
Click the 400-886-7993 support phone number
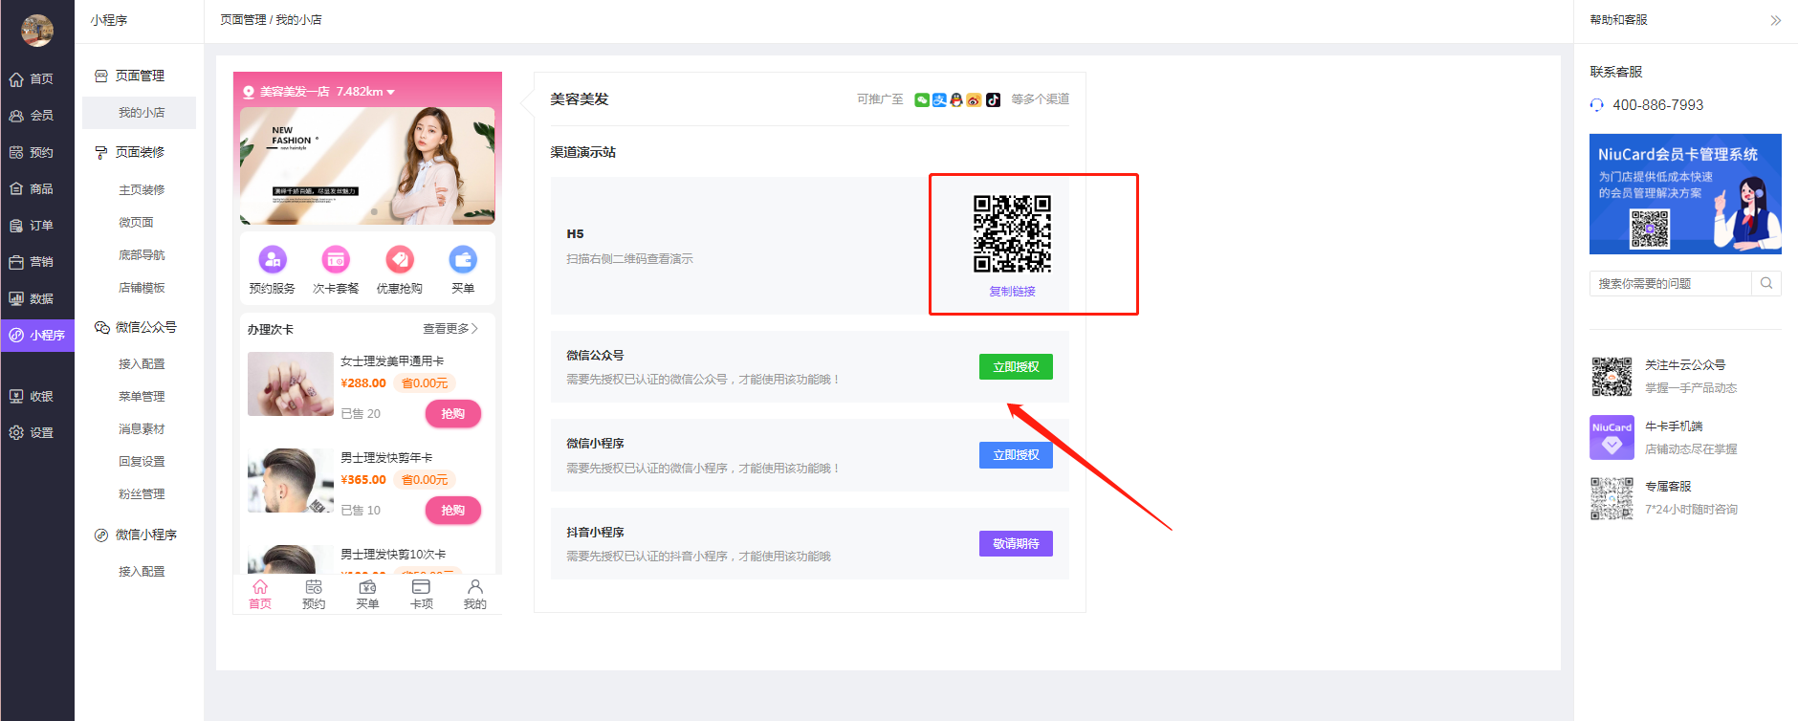point(1657,105)
